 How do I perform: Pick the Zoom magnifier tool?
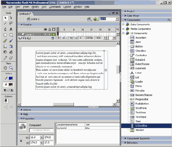[11, 68]
